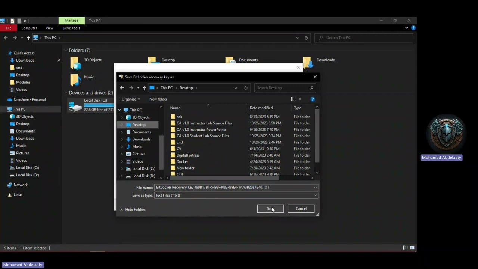Image resolution: width=478 pixels, height=269 pixels.
Task: Select the Docker folder
Action: (182, 161)
